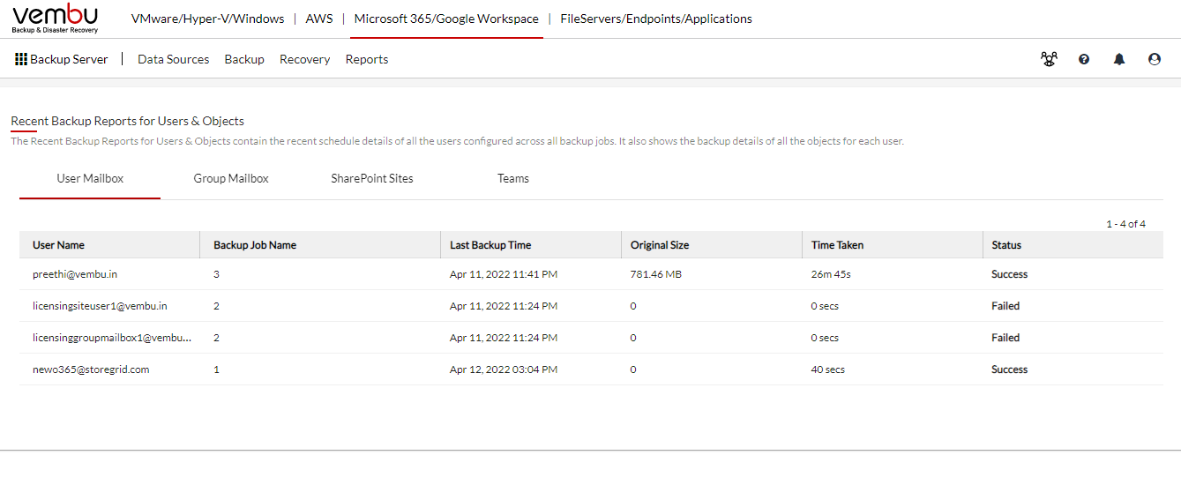Click Success status for preethi@vembu.in
Image resolution: width=1181 pixels, height=500 pixels.
coord(1010,274)
